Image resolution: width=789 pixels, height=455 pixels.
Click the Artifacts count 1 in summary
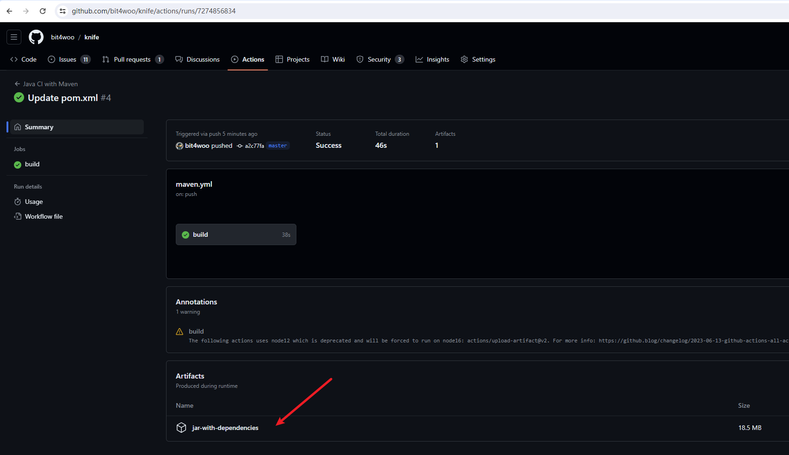[436, 145]
